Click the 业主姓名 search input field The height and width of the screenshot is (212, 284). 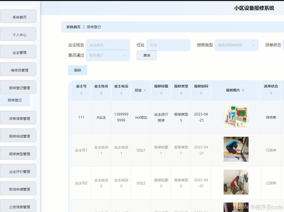pyautogui.click(x=108, y=45)
